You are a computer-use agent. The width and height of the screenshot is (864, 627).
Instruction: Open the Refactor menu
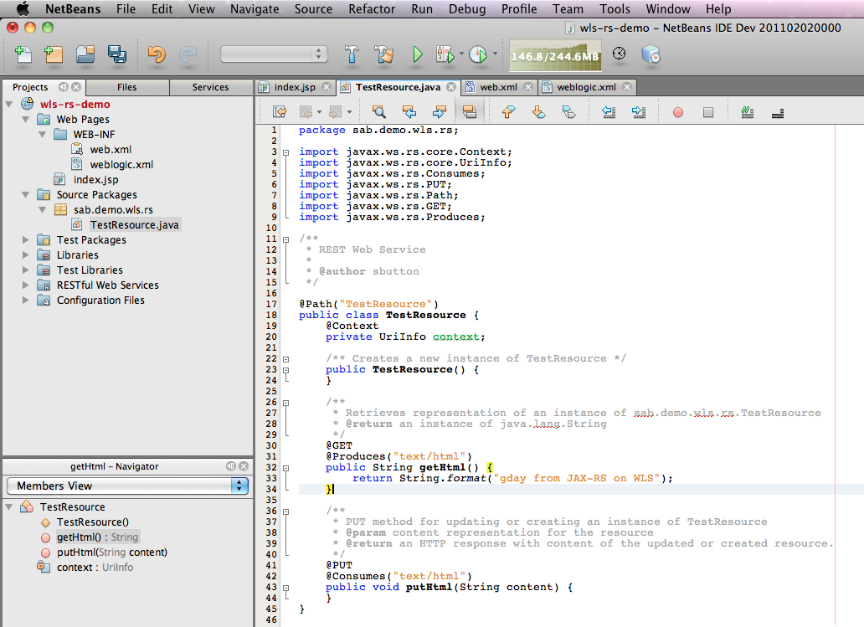coord(372,9)
